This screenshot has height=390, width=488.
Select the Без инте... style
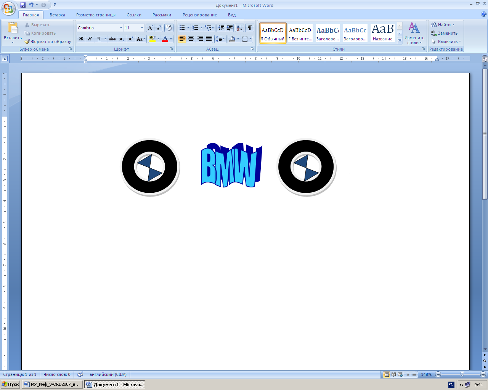click(300, 34)
